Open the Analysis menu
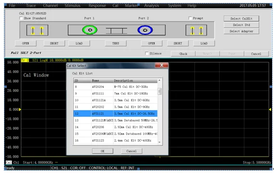 (152, 6)
